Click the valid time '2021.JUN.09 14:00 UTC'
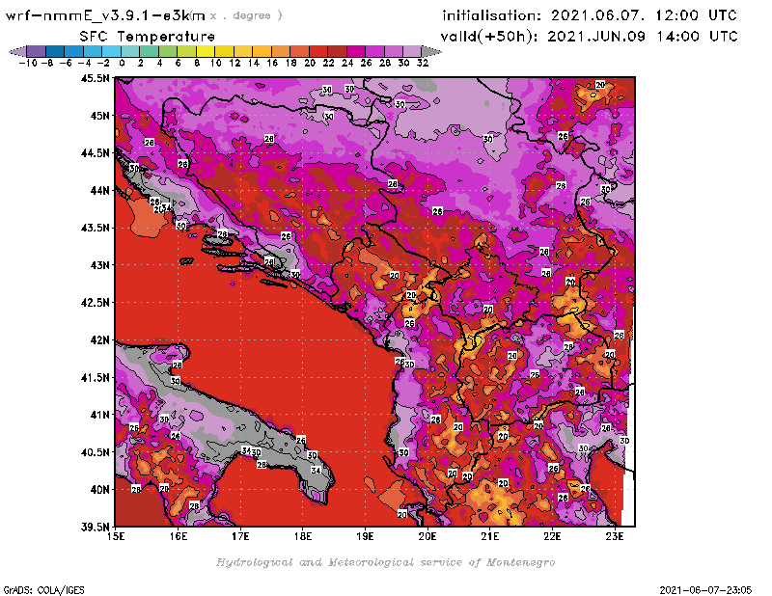 (x=644, y=36)
